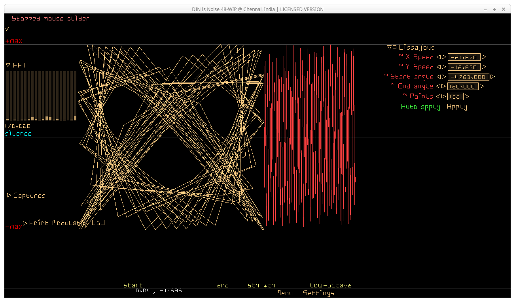Collapse the FFT panel
This screenshot has height=302, width=515.
[8, 65]
